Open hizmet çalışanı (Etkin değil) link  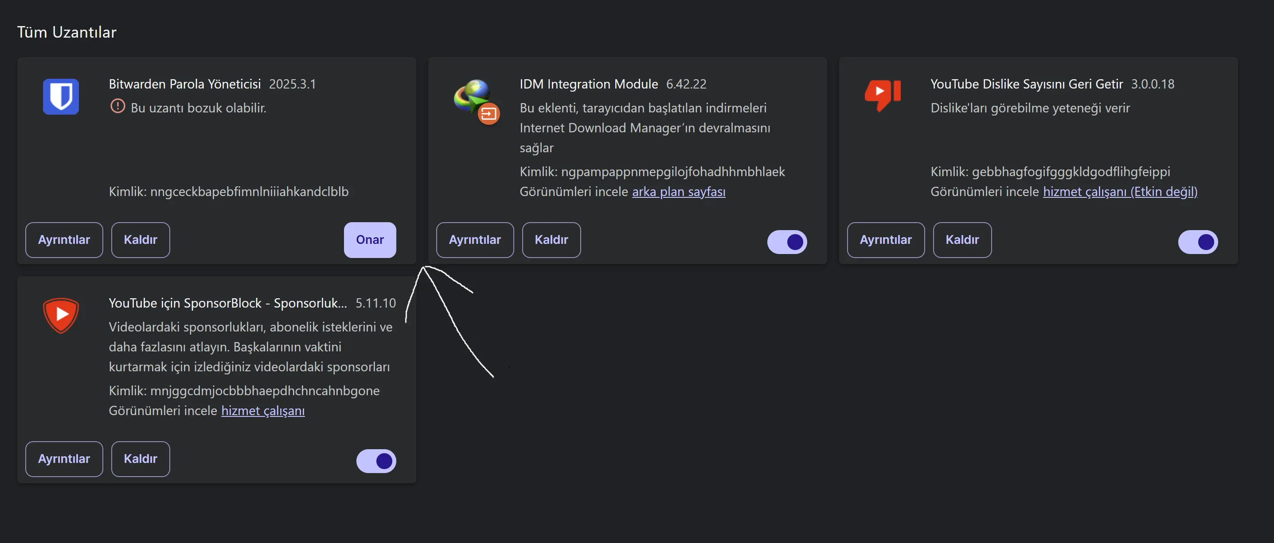[x=1120, y=192]
